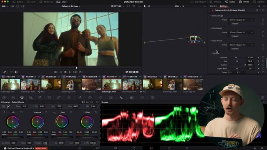
Task: Collapse the Film Breath section
Action: [x=211, y=28]
